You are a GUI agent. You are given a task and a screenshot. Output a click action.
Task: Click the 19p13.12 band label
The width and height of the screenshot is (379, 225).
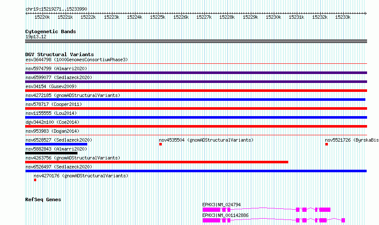coord(36,37)
